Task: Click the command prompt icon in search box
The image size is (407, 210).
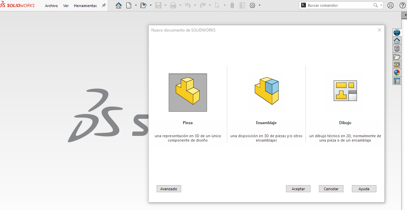Action: 303,5
